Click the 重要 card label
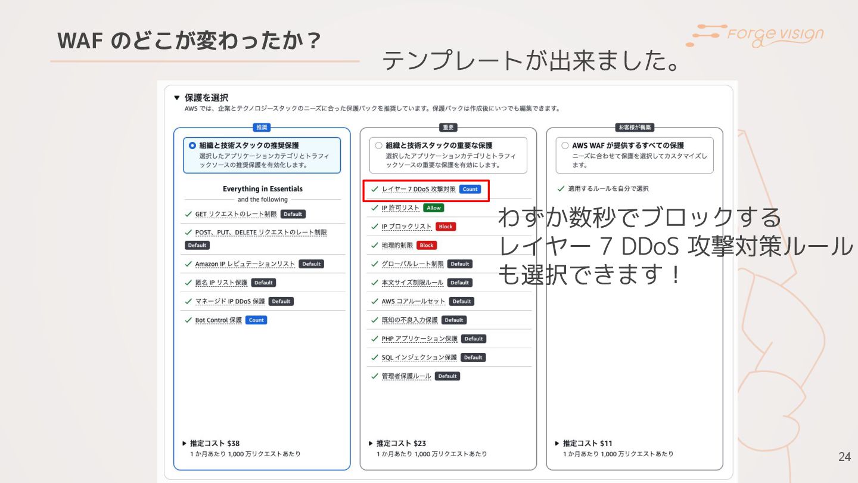 (448, 128)
